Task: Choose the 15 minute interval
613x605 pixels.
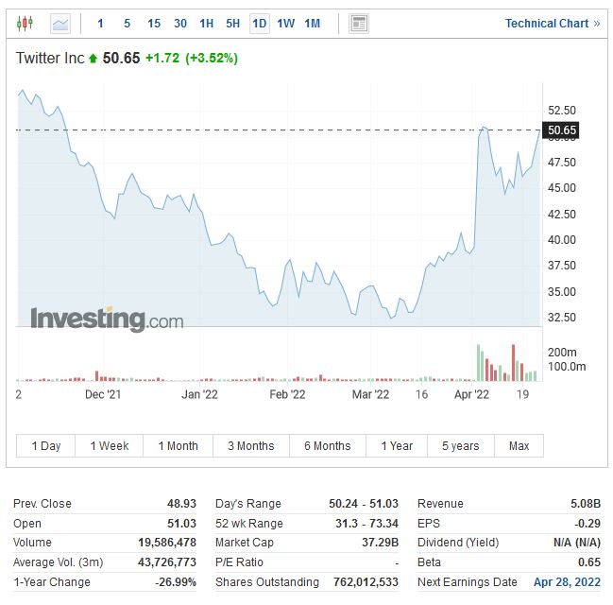Action: coord(154,23)
